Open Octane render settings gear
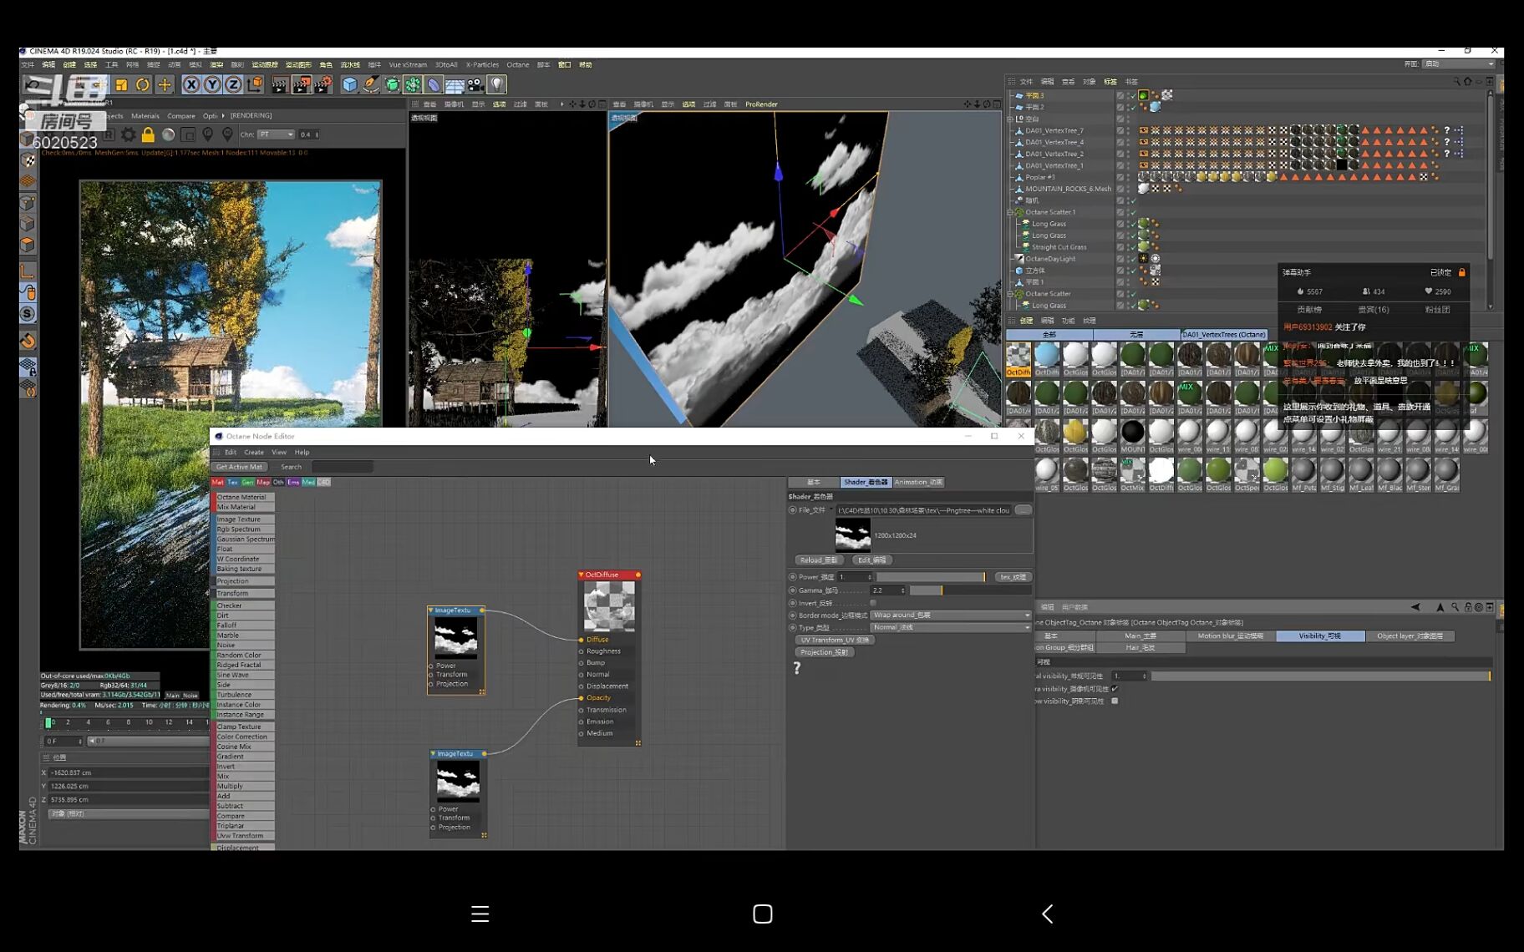 [128, 134]
